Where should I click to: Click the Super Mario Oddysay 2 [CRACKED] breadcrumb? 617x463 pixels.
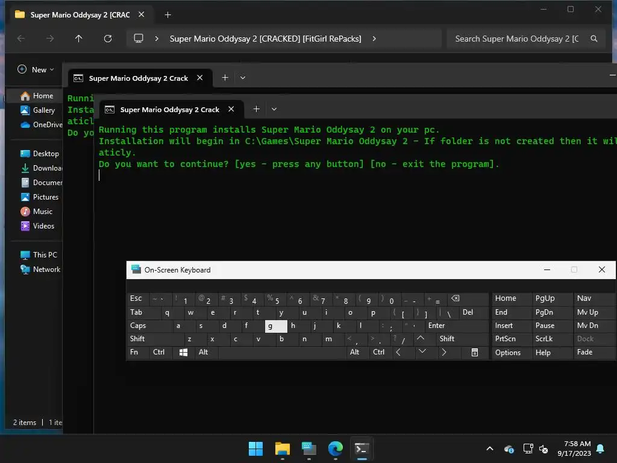tap(265, 39)
